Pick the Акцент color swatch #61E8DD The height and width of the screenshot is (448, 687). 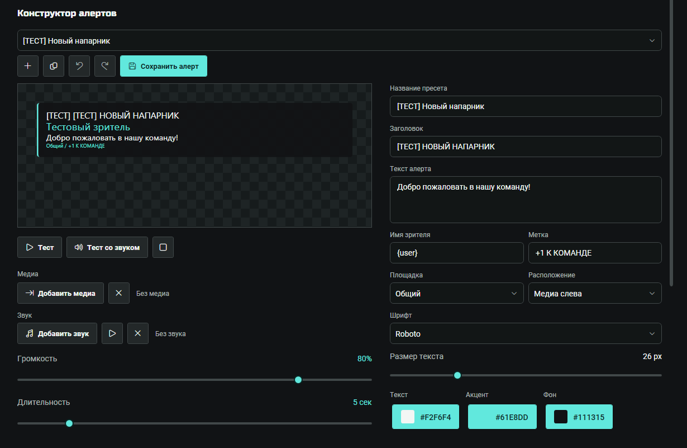[502, 417]
